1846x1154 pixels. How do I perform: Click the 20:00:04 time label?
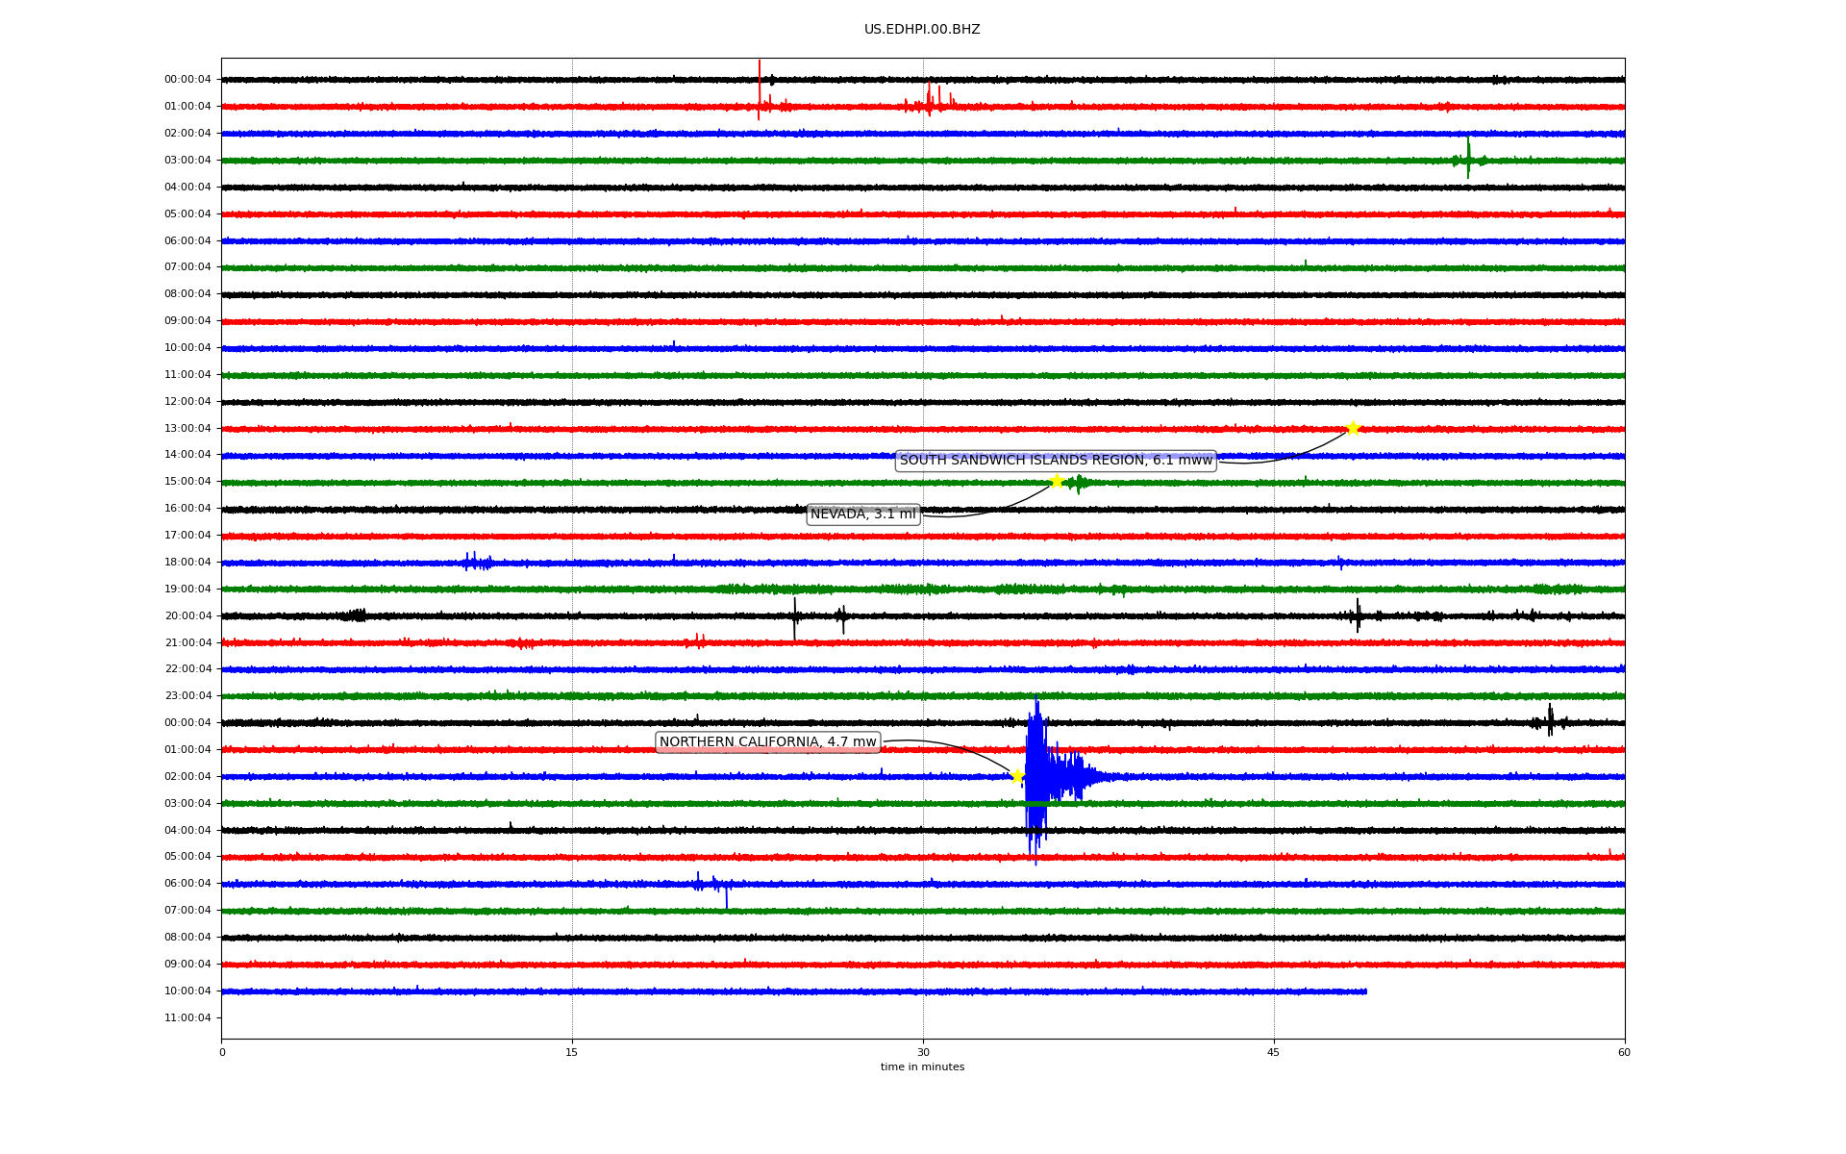pyautogui.click(x=187, y=616)
